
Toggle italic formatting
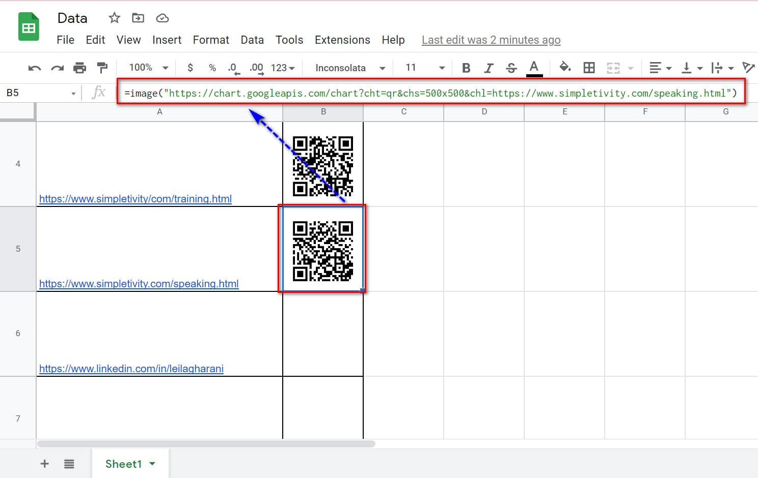coord(489,68)
